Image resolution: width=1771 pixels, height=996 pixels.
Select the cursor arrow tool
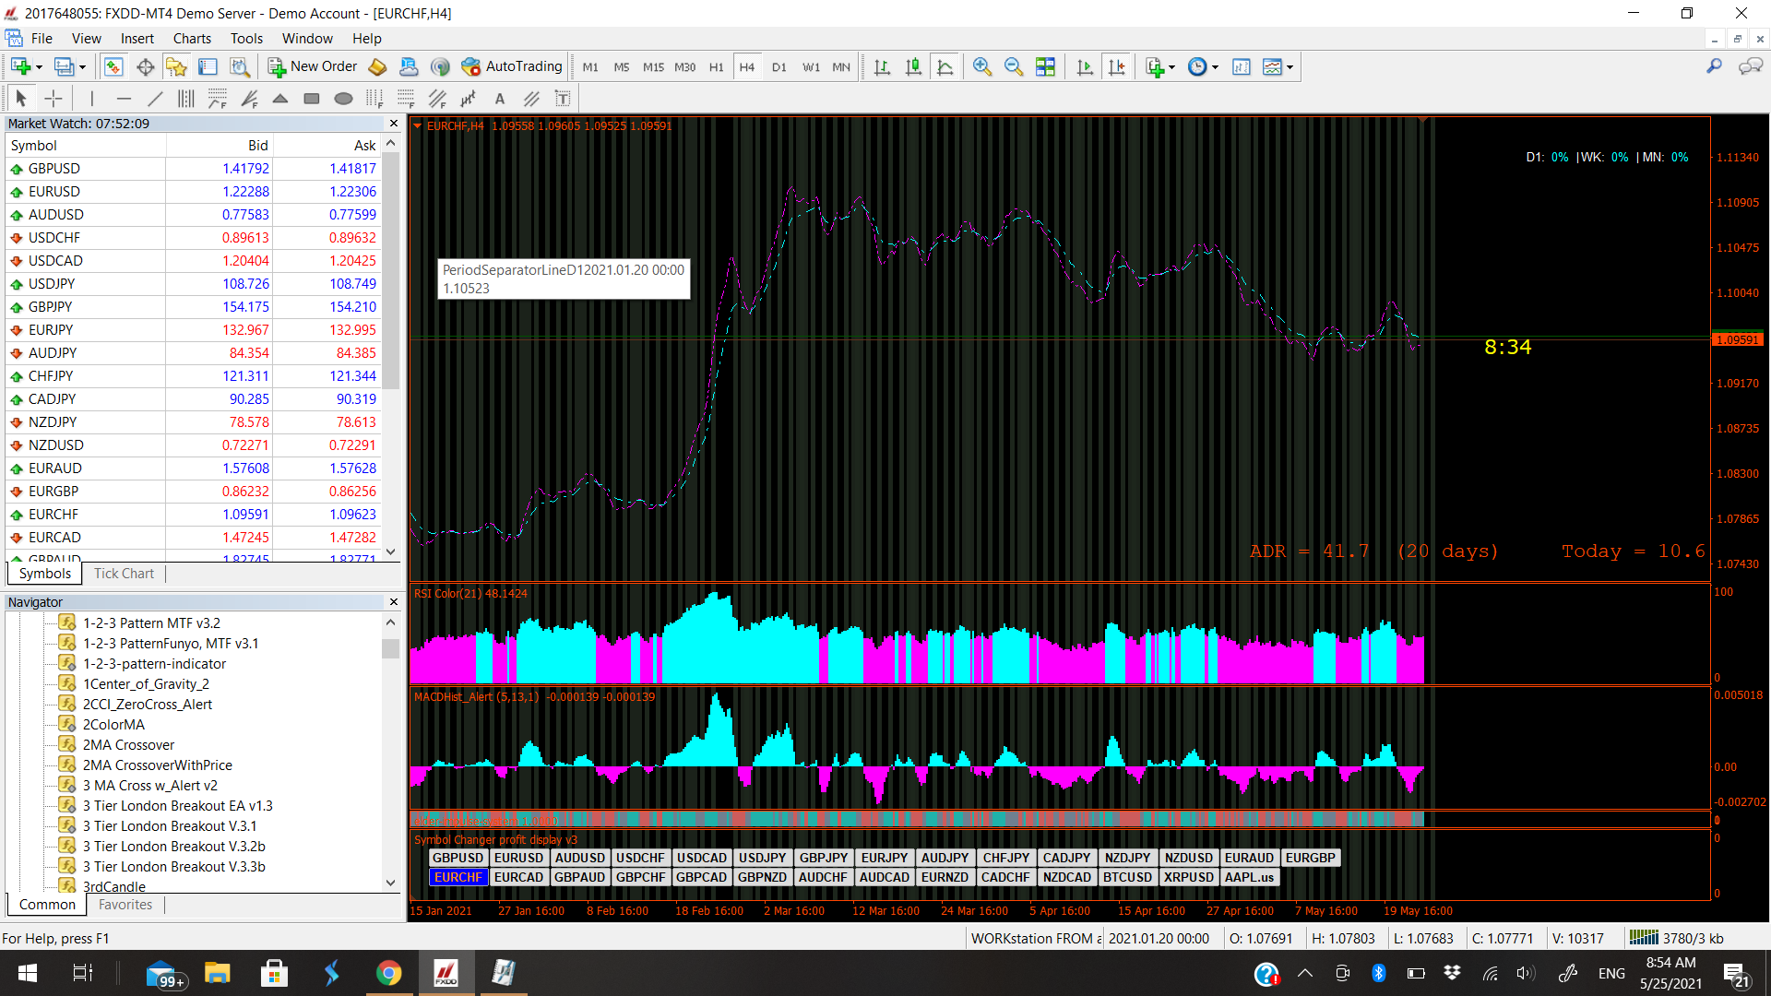(21, 98)
